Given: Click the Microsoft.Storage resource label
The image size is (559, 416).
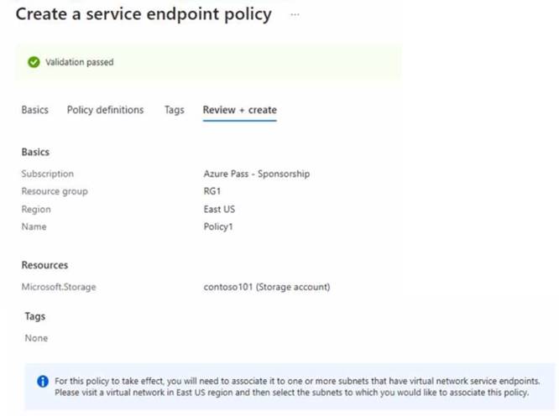Looking at the screenshot, I should (x=59, y=287).
